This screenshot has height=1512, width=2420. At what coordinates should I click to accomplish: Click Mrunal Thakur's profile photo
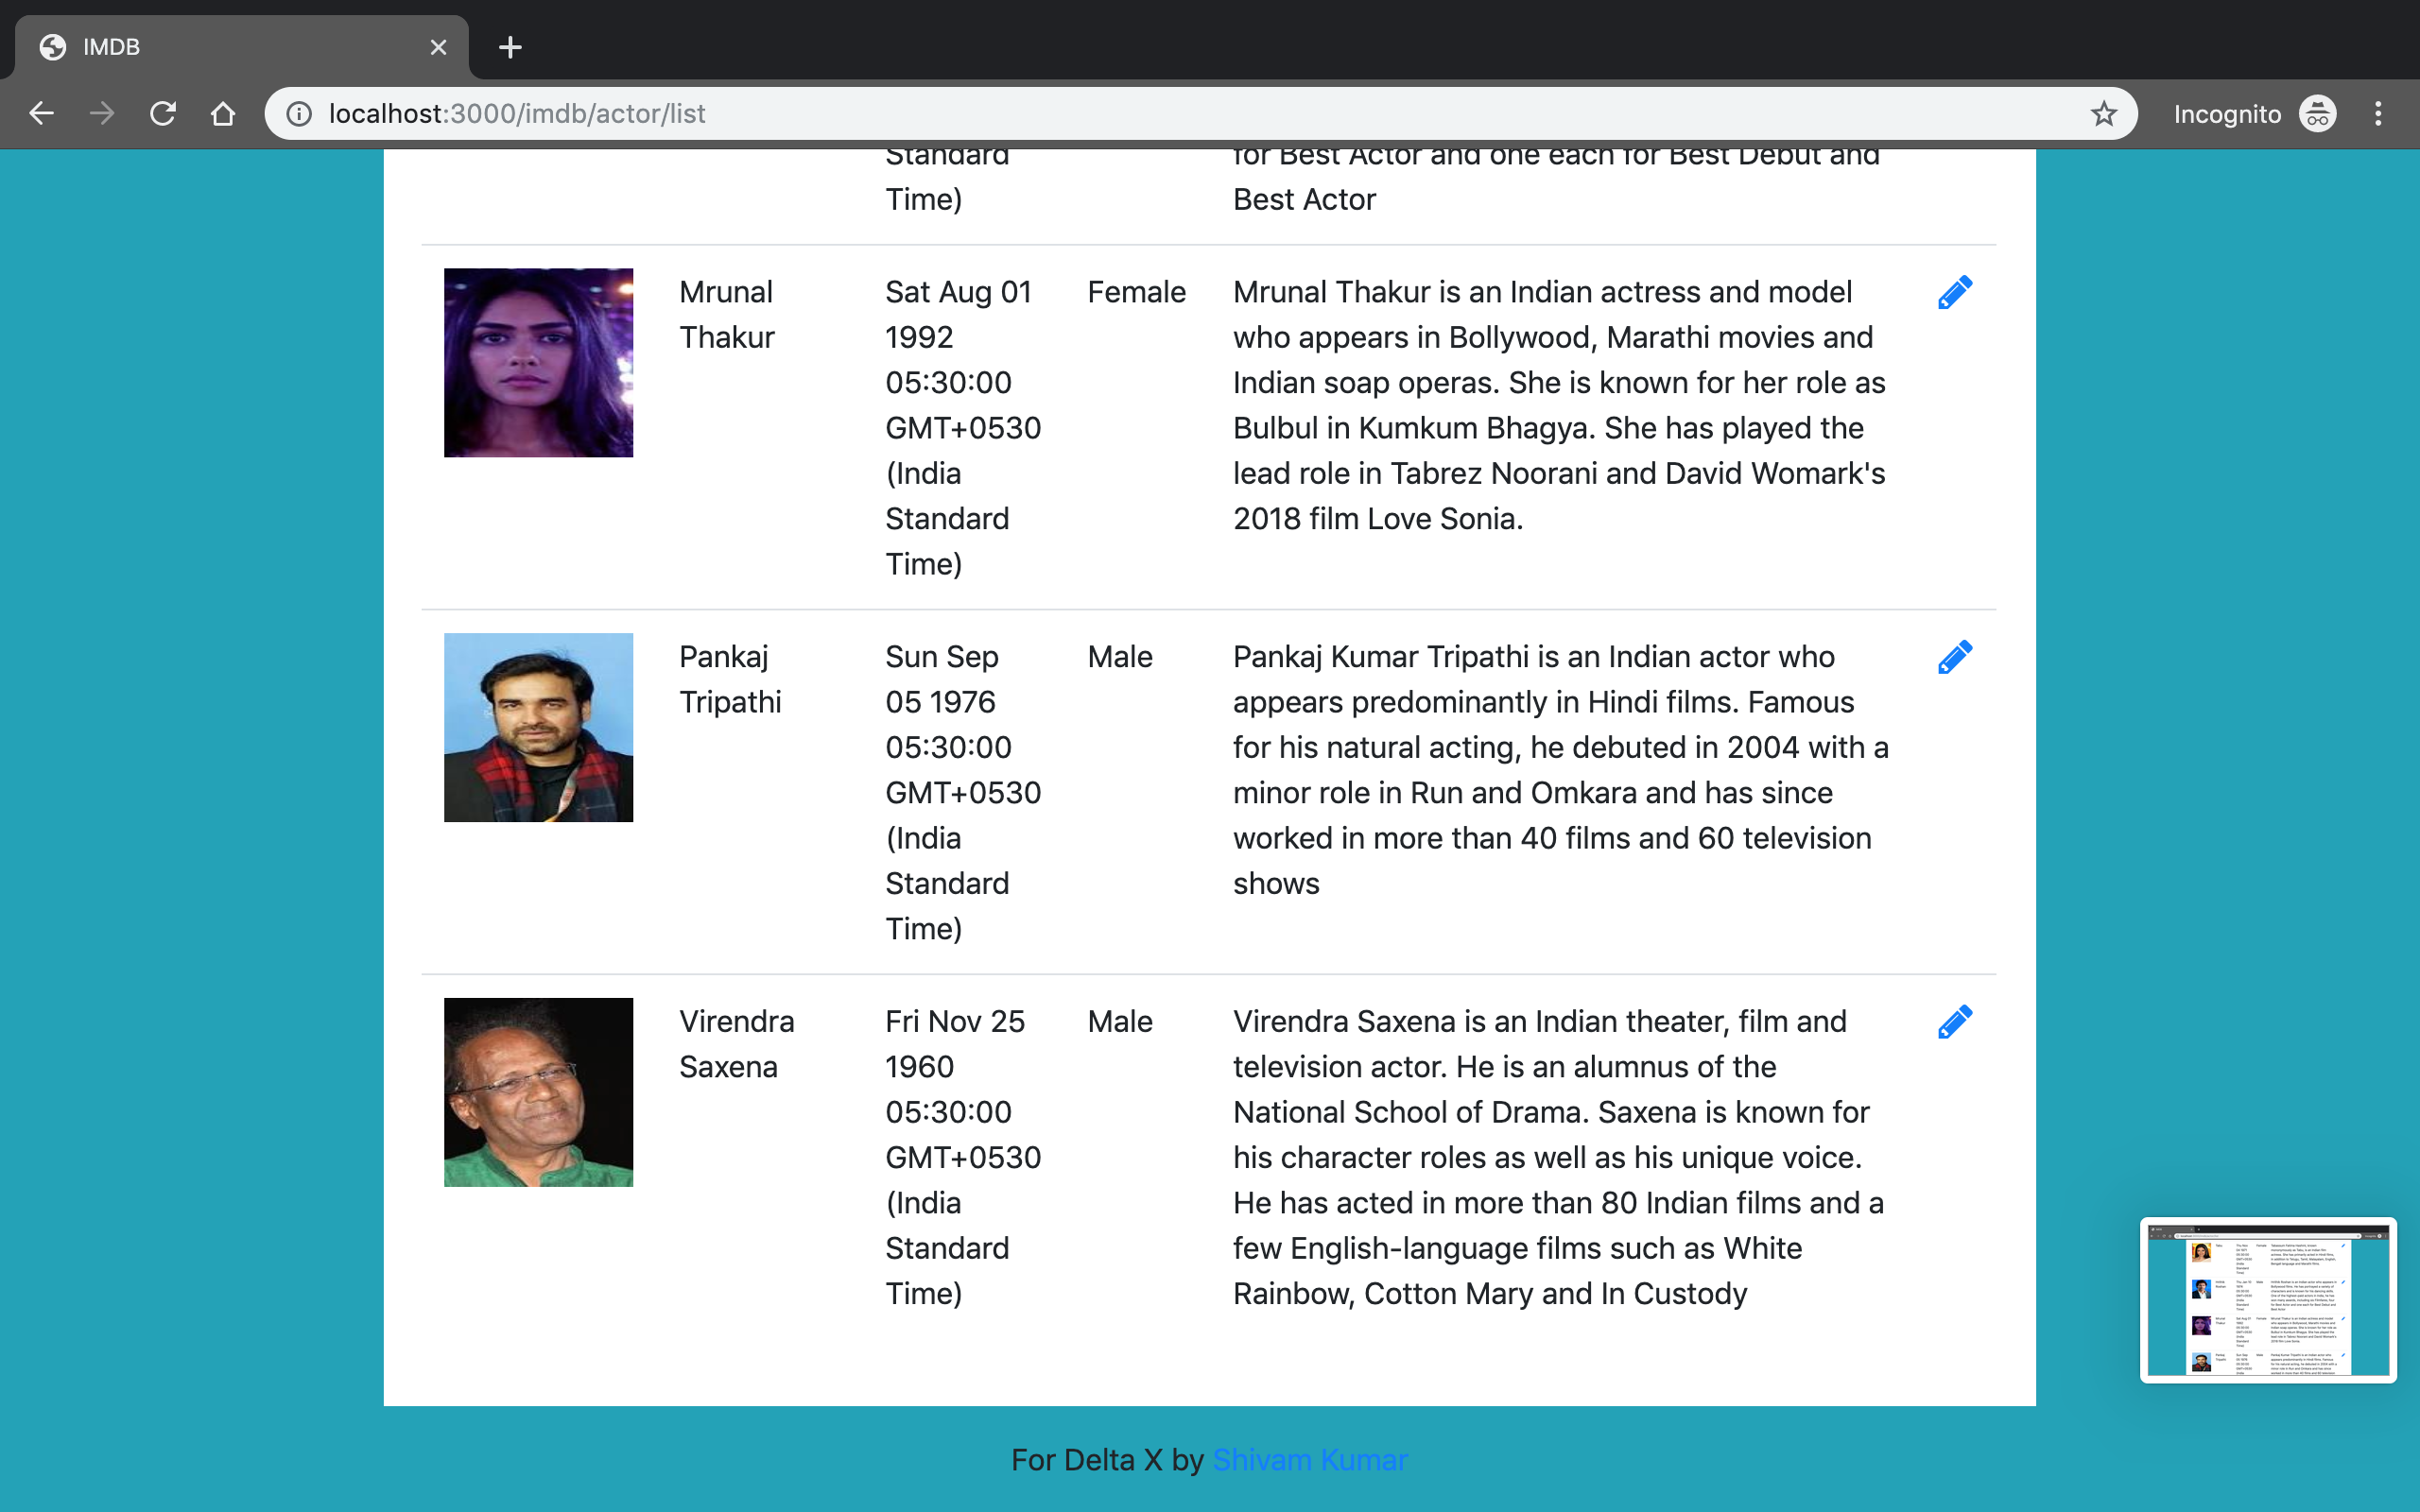point(537,362)
